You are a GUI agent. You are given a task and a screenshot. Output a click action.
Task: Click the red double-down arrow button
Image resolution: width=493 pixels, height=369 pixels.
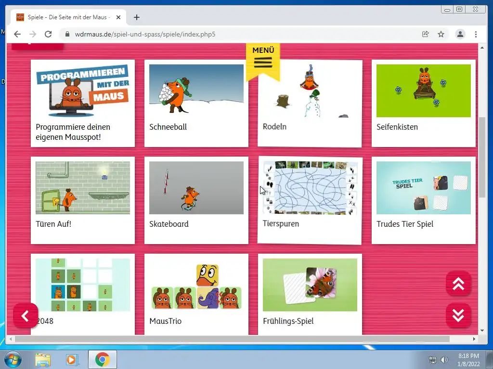click(x=458, y=315)
